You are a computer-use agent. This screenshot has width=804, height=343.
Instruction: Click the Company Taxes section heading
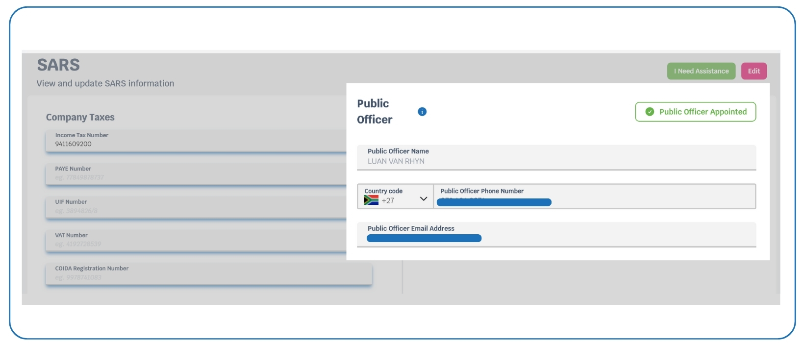click(x=80, y=117)
